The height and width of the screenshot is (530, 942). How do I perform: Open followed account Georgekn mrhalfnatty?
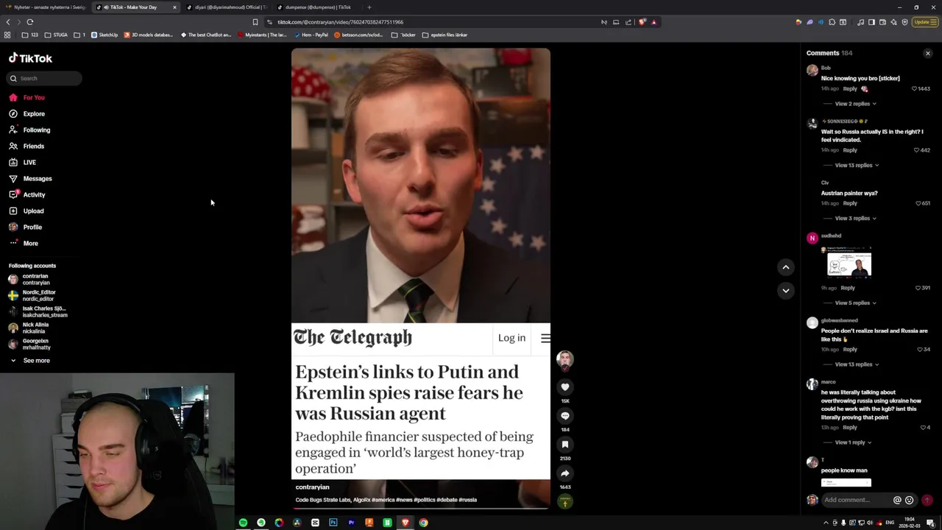pos(30,344)
